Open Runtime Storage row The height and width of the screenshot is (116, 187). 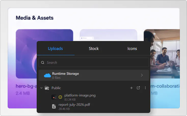click(94, 75)
